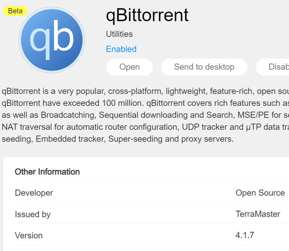Image resolution: width=289 pixels, height=251 pixels.
Task: Click the TerraMaster issuer value
Action: click(x=258, y=214)
